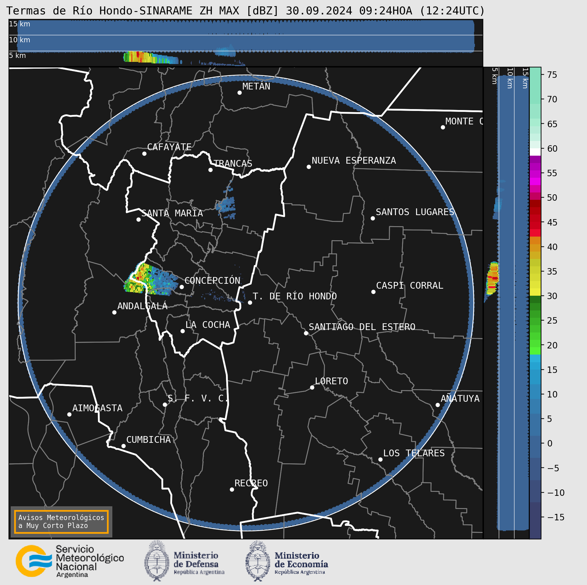Click the LOS TELARES marker dot
This screenshot has width=587, height=585.
(x=380, y=459)
